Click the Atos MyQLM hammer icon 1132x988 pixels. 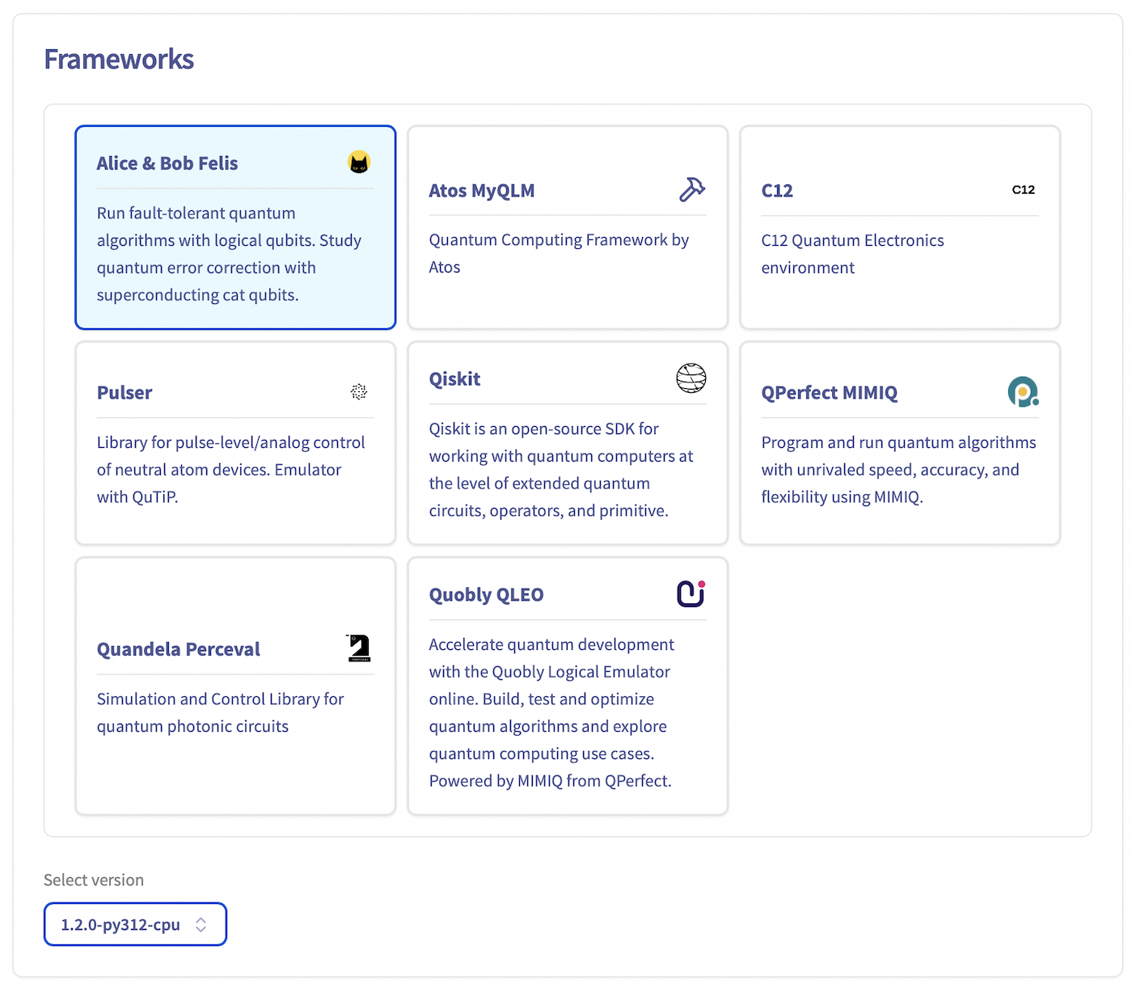click(691, 190)
